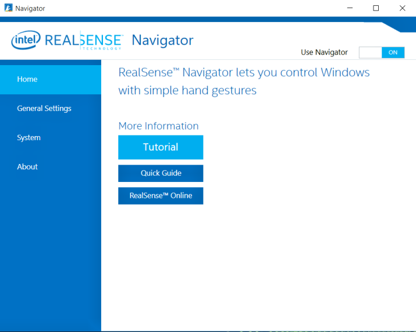Screen dimensions: 416x332
Task: Click the RealSense Navigator description text
Action: 244,81
